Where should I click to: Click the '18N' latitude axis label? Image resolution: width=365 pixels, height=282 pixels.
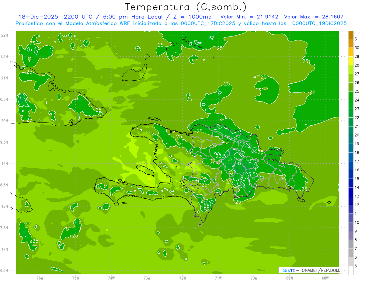(5, 206)
